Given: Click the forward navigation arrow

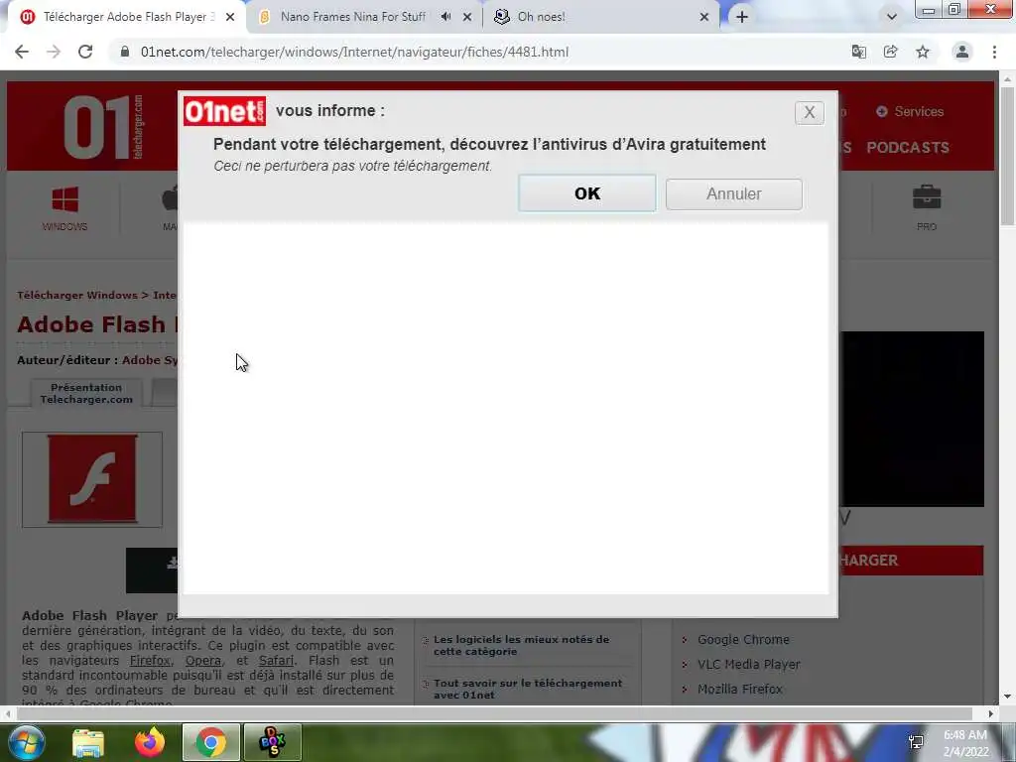Looking at the screenshot, I should [54, 52].
